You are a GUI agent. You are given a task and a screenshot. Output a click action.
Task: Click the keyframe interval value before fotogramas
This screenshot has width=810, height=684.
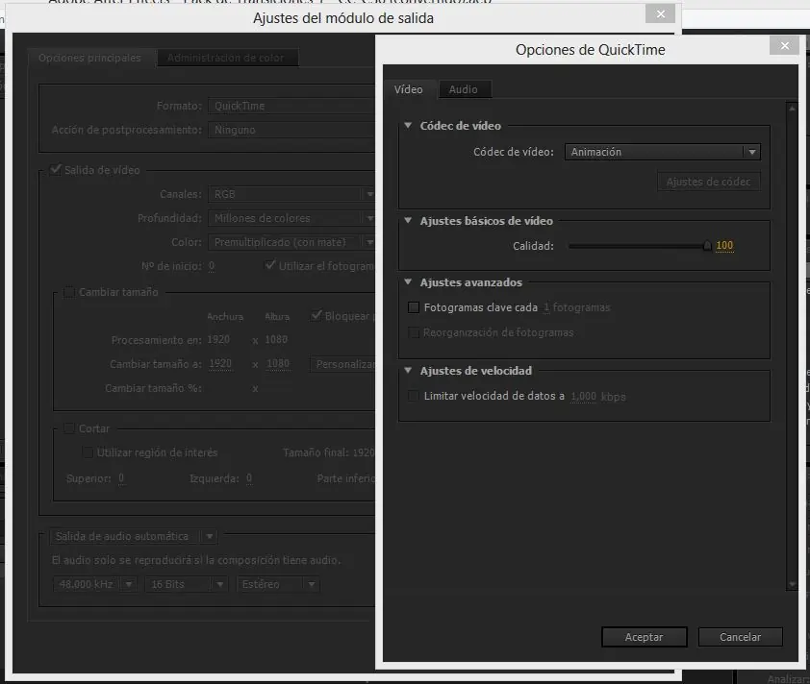[x=546, y=307]
